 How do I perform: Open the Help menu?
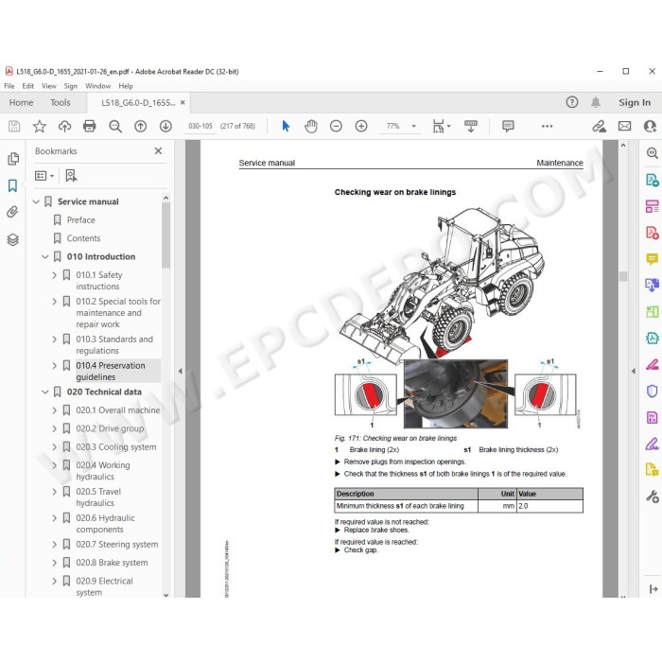126,86
